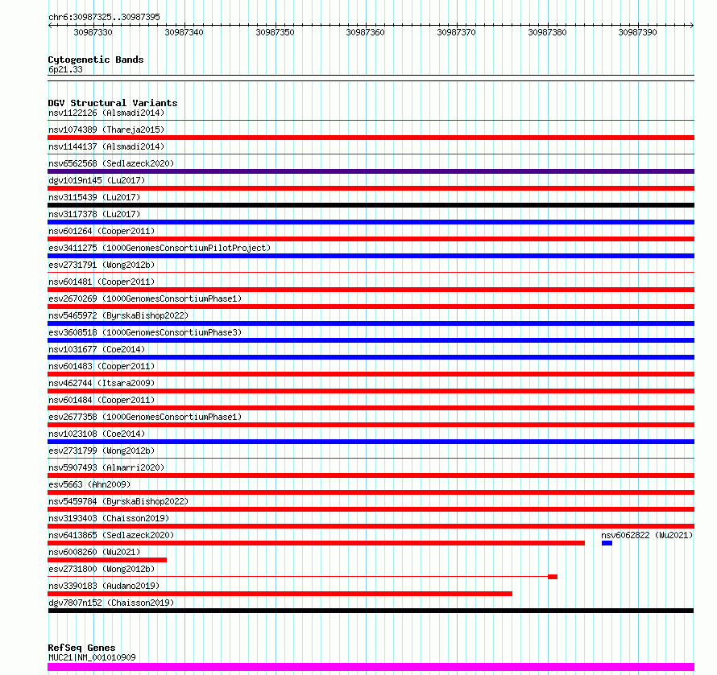
Task: Select the 6p21.33 cytogenetic band label
Action: coord(65,69)
